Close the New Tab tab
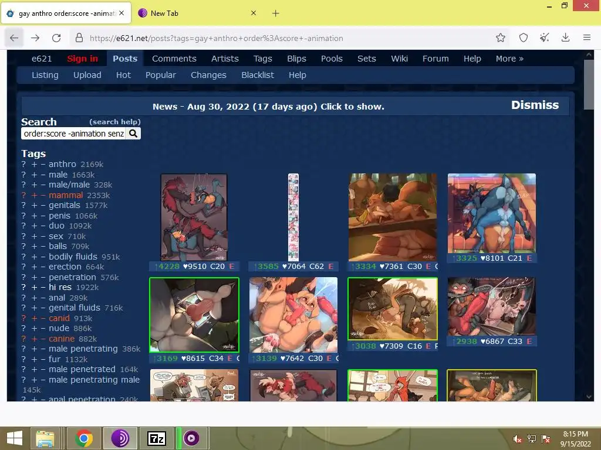This screenshot has height=450, width=601. tap(254, 13)
